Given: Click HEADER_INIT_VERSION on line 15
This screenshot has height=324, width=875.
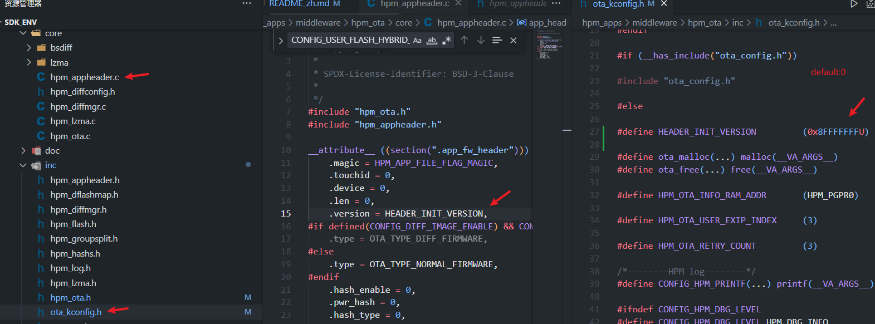Looking at the screenshot, I should point(434,214).
